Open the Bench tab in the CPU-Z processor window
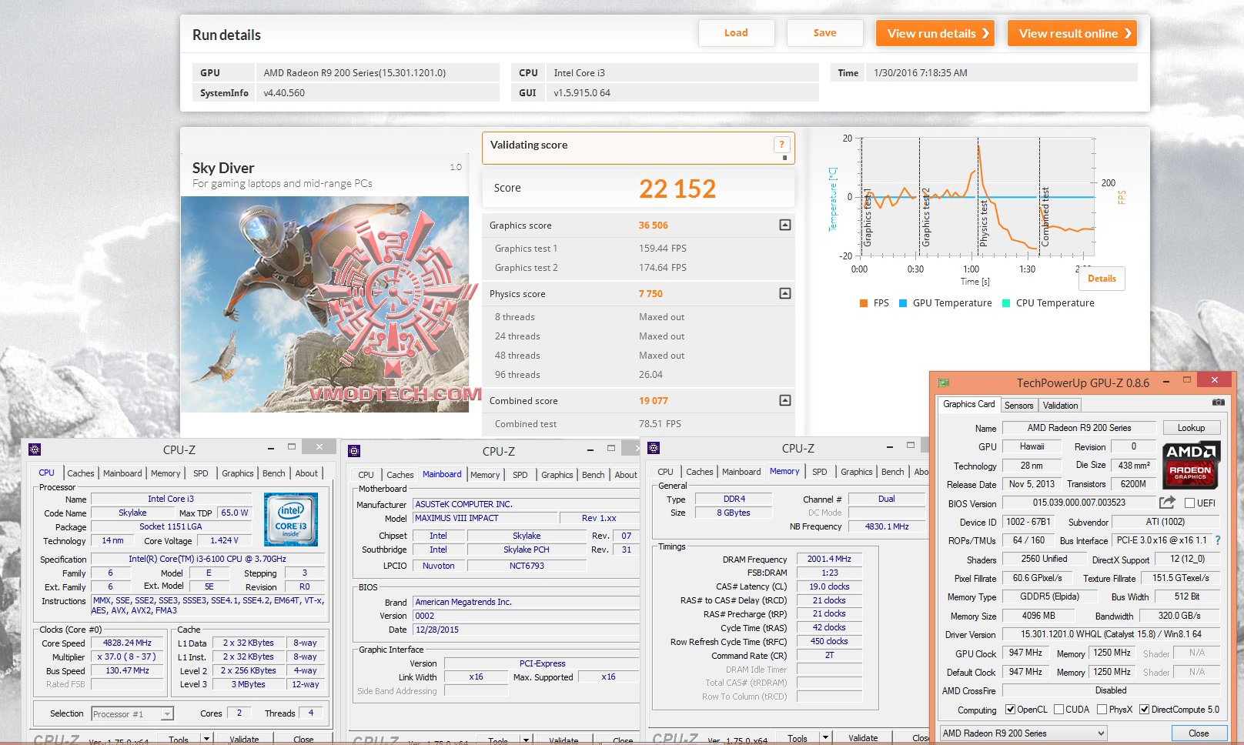Screen dimensions: 1244x745 pos(273,473)
